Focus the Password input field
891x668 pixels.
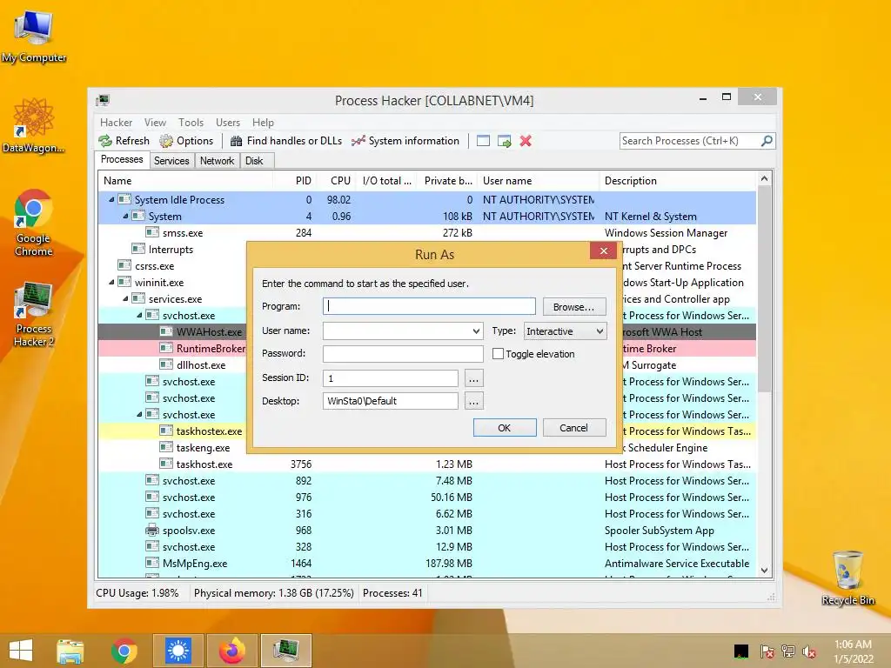click(403, 353)
